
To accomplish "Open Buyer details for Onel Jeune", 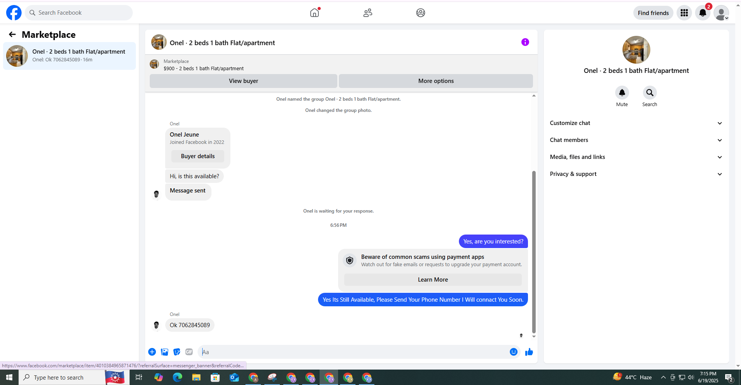I will coord(198,156).
